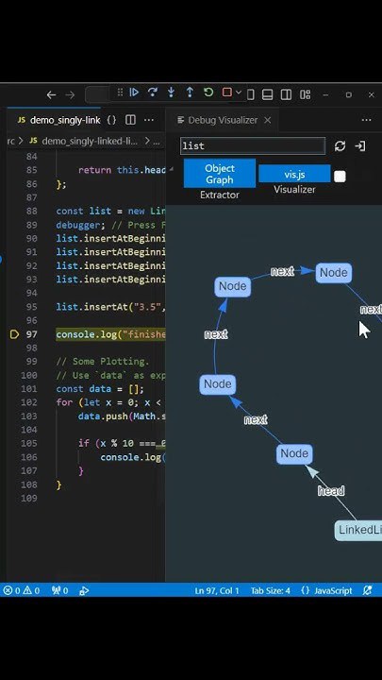Switch to demo_singly-link editor tab

pyautogui.click(x=58, y=120)
